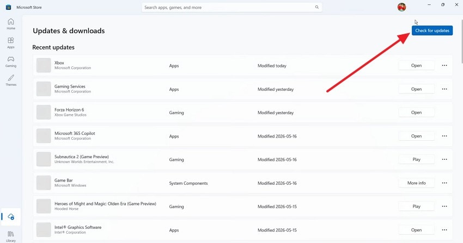The width and height of the screenshot is (463, 243).
Task: Click the Xbox app thumbnail
Action: point(44,65)
